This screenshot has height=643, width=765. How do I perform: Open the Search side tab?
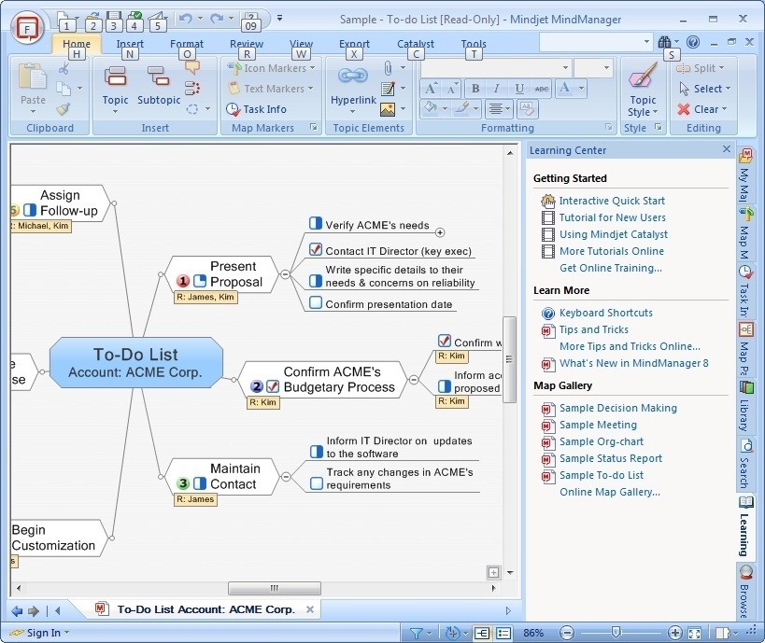(745, 464)
